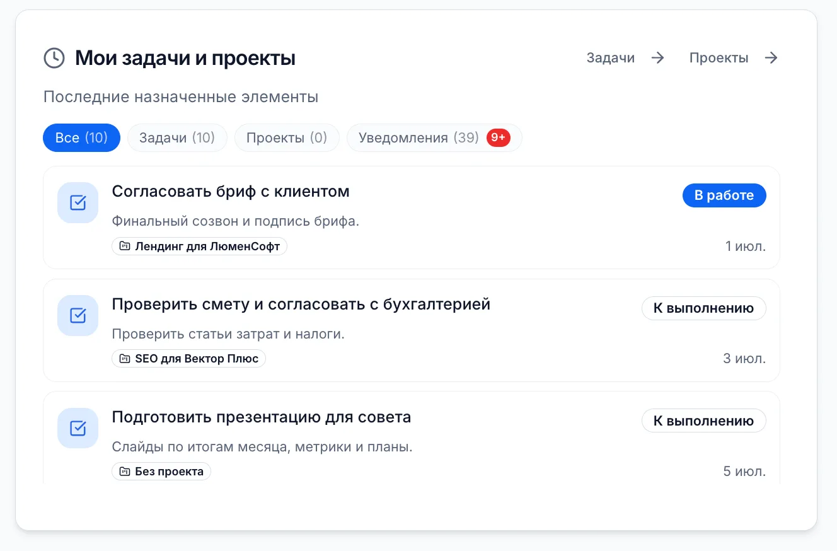Click the arrow icon next to Проекты
This screenshot has height=551, width=837.
click(771, 58)
